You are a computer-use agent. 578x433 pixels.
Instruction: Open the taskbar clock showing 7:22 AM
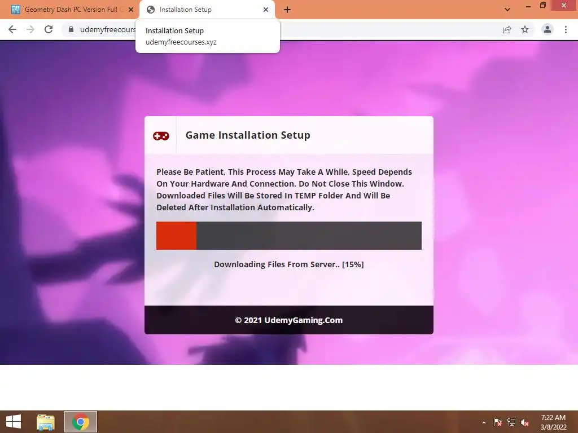point(553,422)
